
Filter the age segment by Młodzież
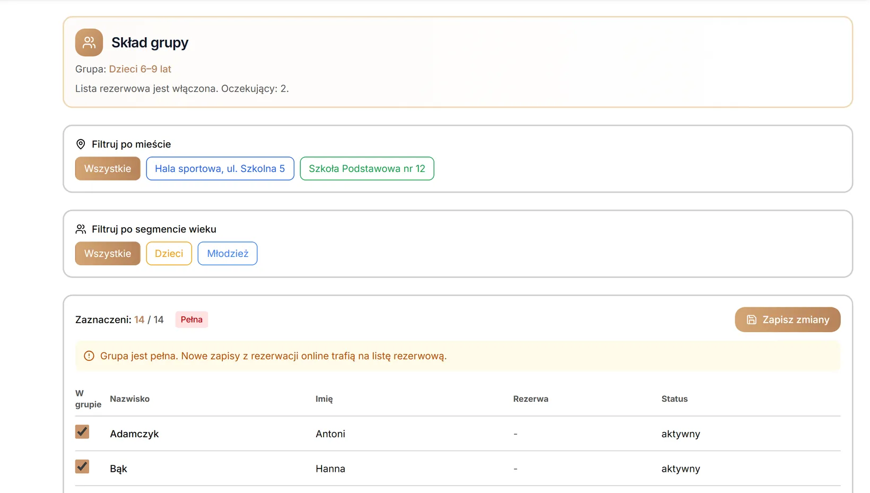coord(228,254)
